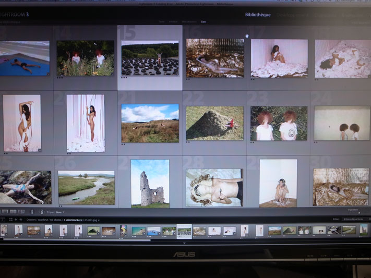This screenshot has width=371, height=278.
Task: Select compare view icon in toolbar
Action: (13, 212)
